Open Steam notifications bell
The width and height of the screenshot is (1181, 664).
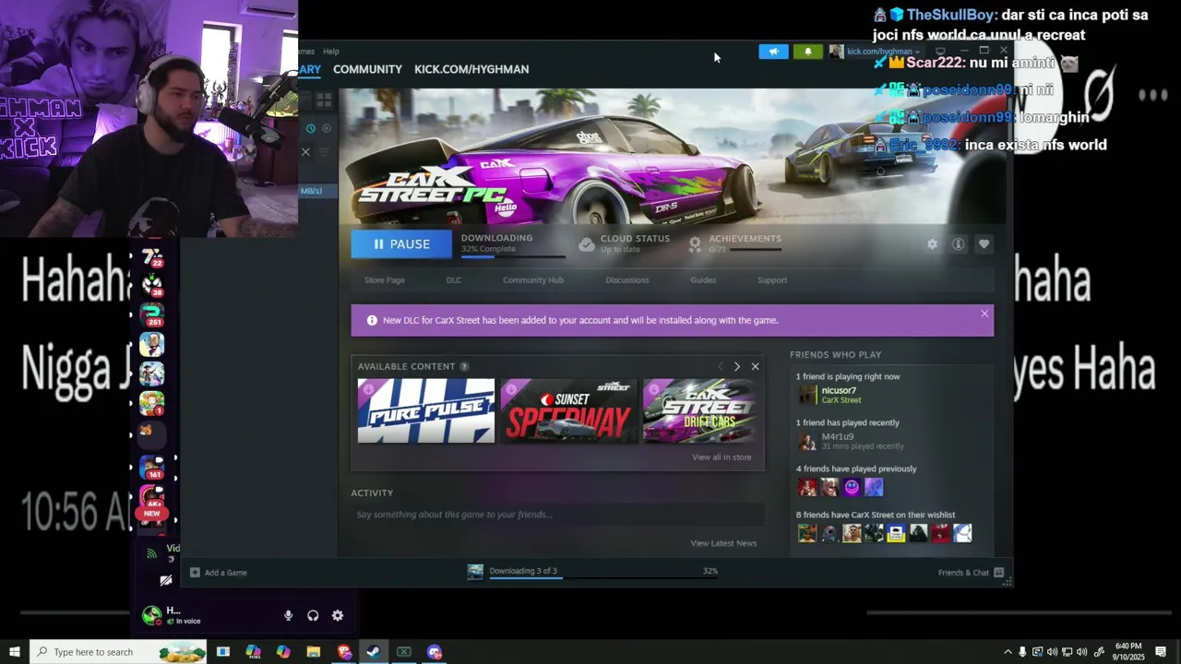point(807,52)
